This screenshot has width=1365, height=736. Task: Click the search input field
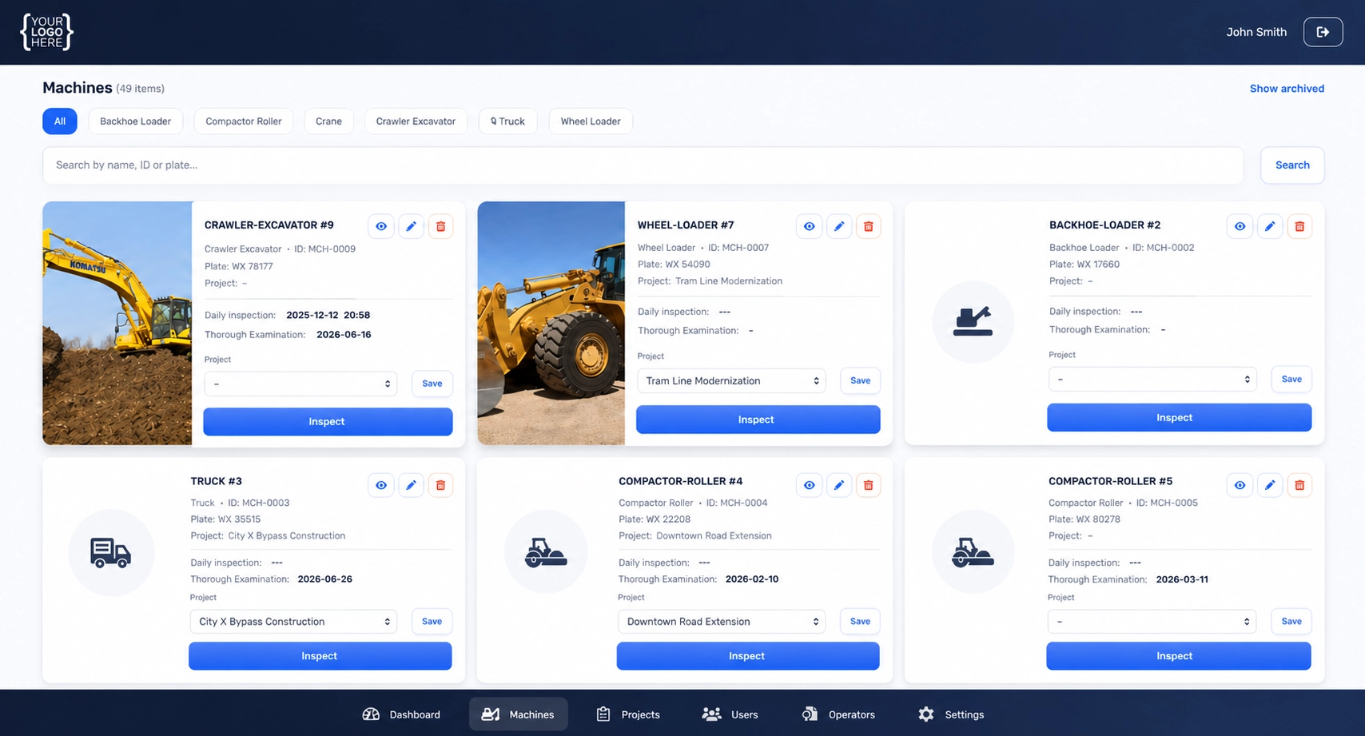pos(639,165)
